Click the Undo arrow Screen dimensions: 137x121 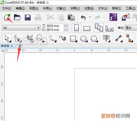pyautogui.click(x=83, y=17)
